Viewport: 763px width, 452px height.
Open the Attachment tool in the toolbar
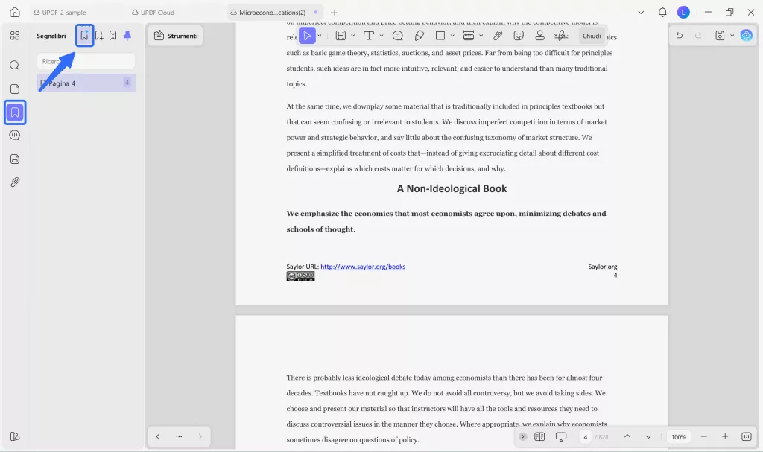(497, 35)
